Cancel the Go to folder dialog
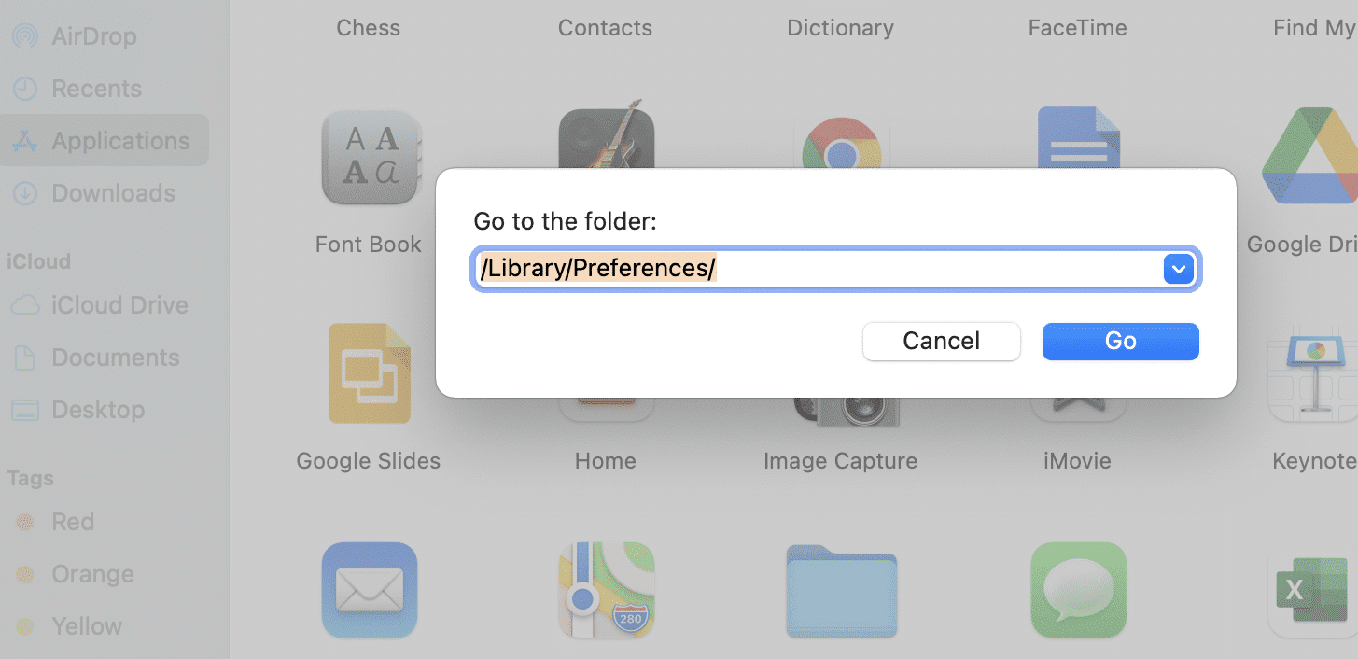Viewport: 1358px width, 659px height. tap(941, 342)
